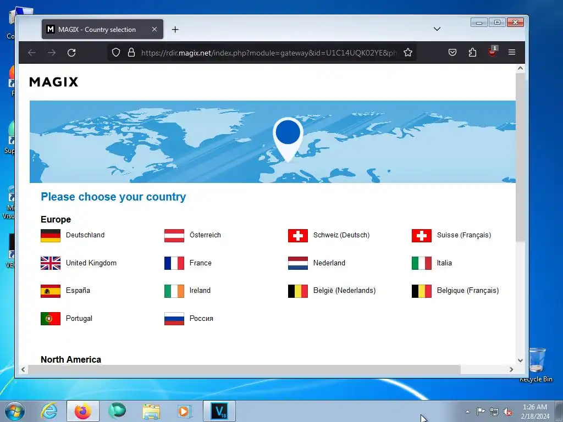The image size is (563, 422).
Task: Click the vertical scrollbar thumb
Action: [520, 157]
